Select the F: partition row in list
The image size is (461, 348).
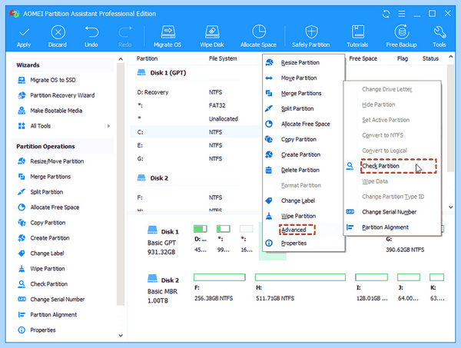(x=195, y=197)
